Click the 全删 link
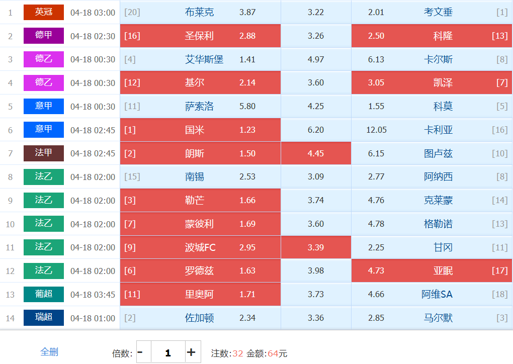This screenshot has height=364, width=513. [49, 352]
